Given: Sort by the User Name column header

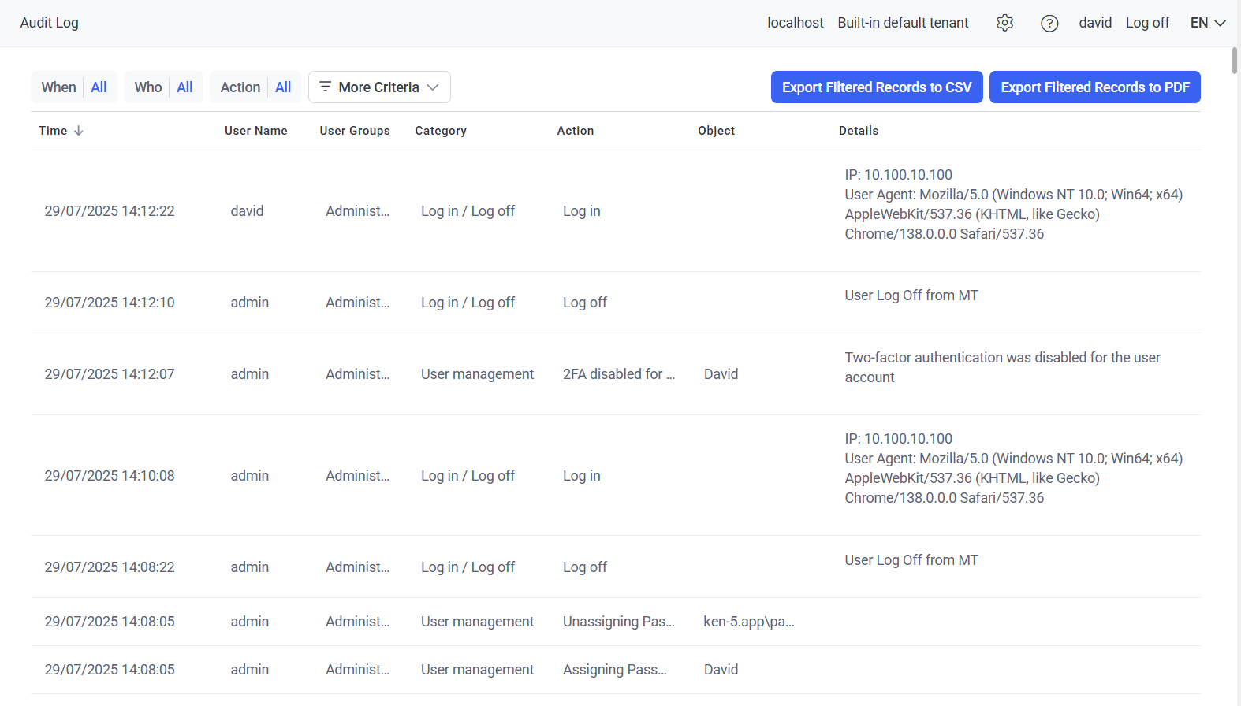Looking at the screenshot, I should [255, 131].
